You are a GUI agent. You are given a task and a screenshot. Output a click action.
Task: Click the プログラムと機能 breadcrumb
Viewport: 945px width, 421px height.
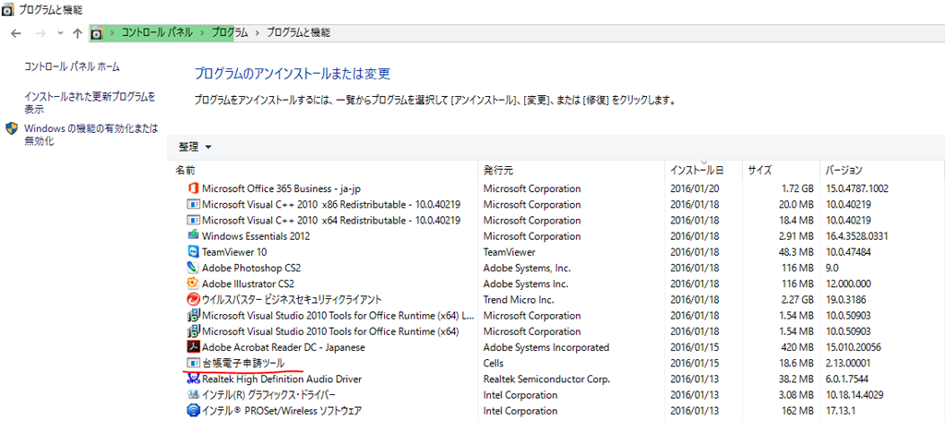298,33
